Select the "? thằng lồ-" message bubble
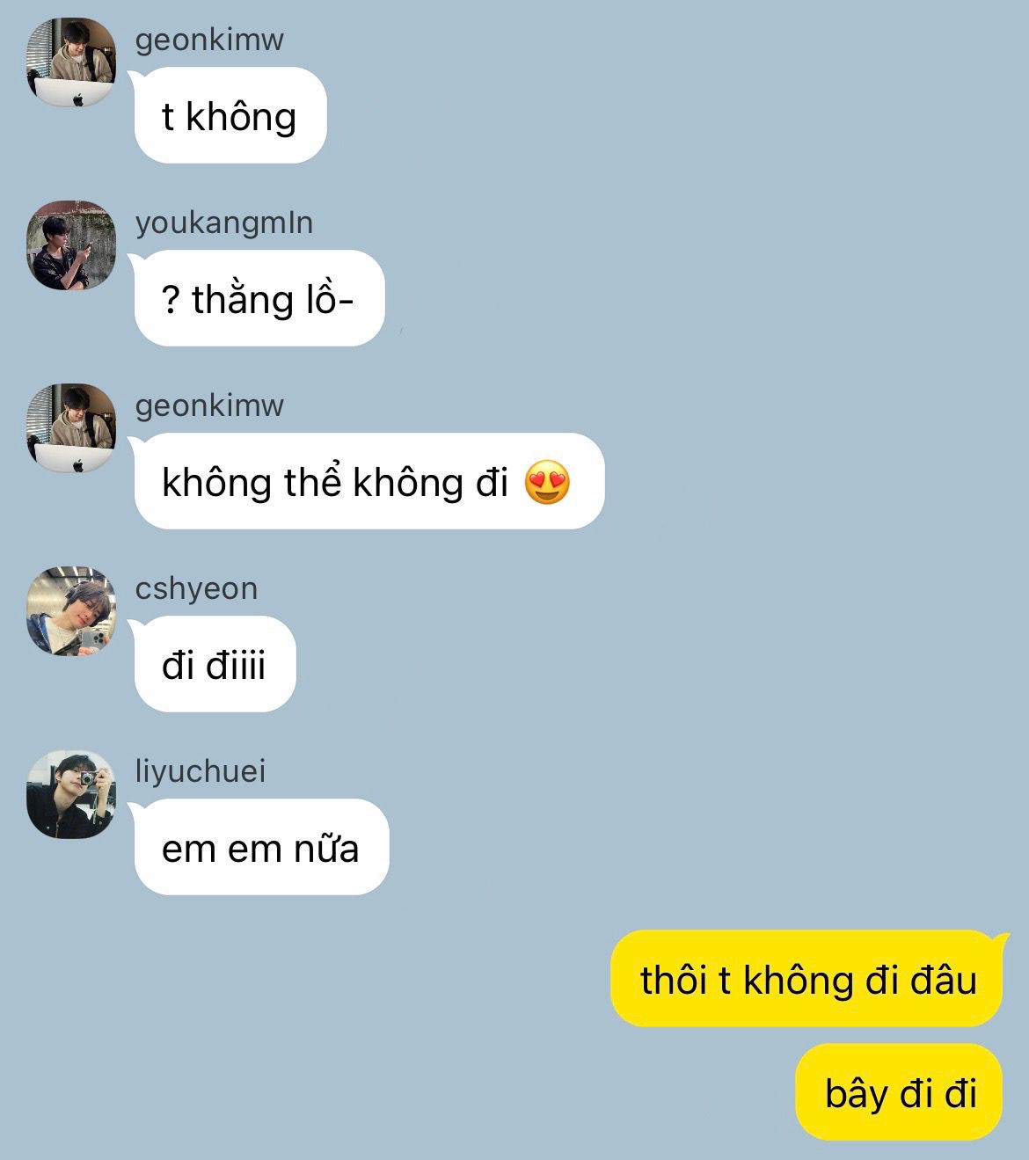 (259, 298)
